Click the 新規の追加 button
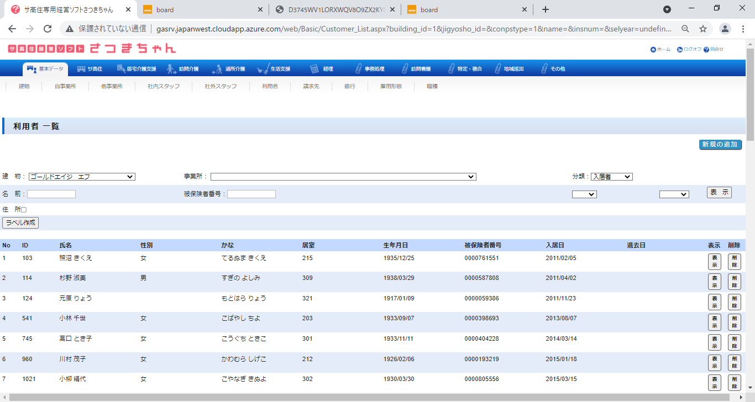Viewport: 755px width, 402px height. pos(720,145)
